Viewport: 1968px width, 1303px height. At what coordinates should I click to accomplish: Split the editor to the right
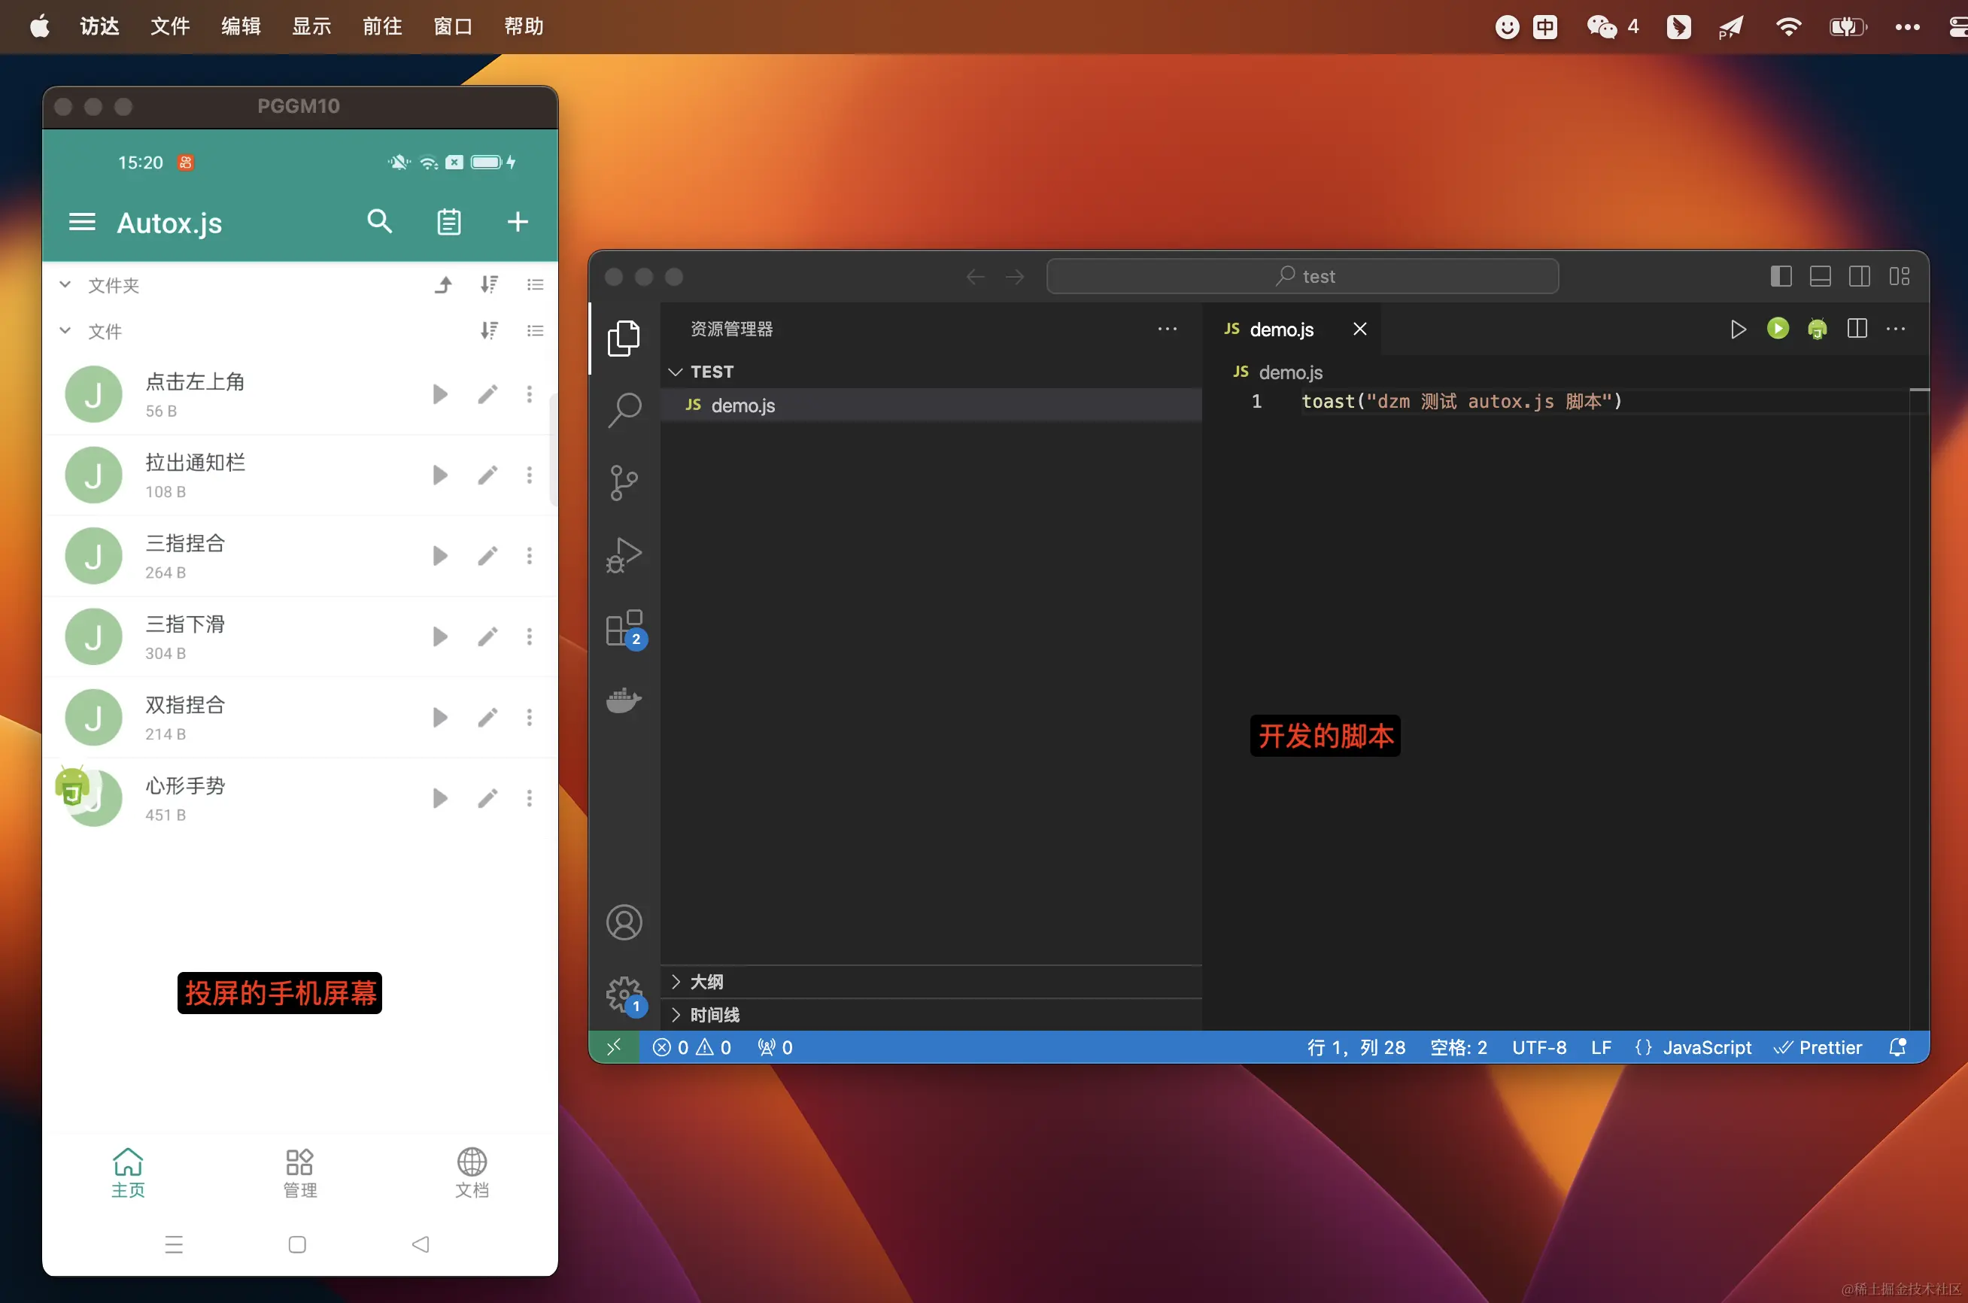[x=1857, y=329]
